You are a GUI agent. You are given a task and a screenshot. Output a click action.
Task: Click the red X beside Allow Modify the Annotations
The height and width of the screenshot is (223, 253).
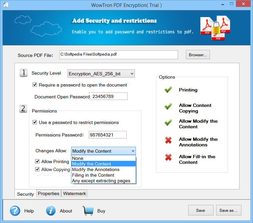pos(168,140)
